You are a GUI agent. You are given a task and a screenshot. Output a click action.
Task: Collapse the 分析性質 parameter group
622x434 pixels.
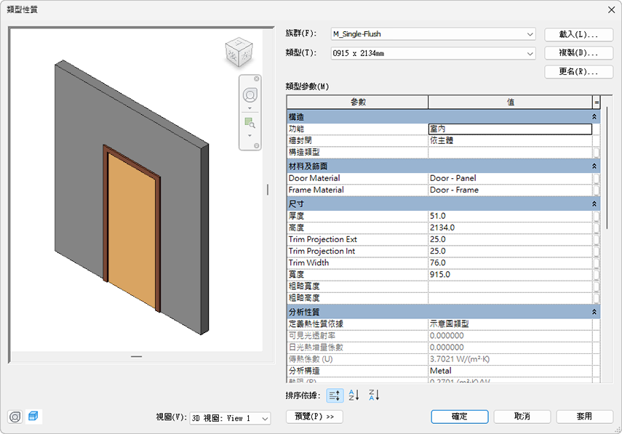(594, 312)
